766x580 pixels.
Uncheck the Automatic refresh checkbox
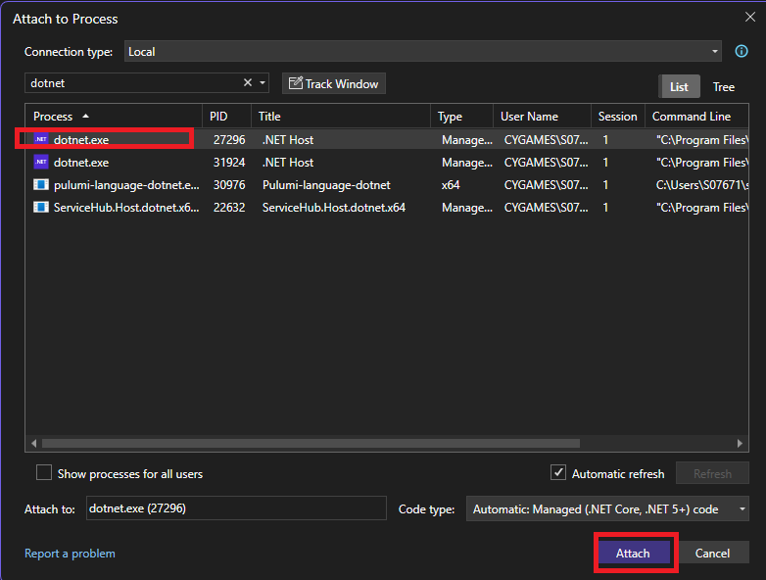coord(558,472)
